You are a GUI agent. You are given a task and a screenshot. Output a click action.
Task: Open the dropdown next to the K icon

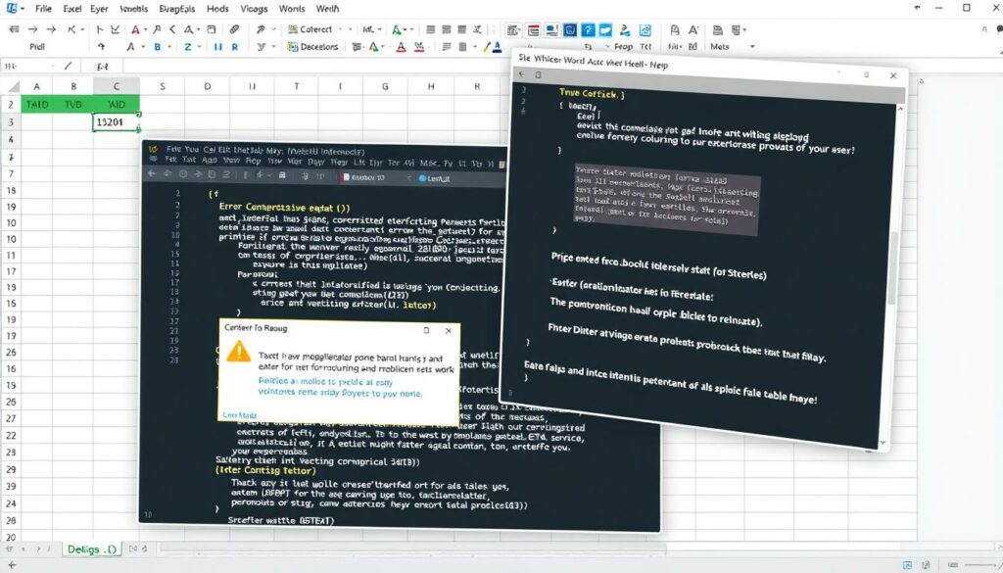[x=82, y=29]
